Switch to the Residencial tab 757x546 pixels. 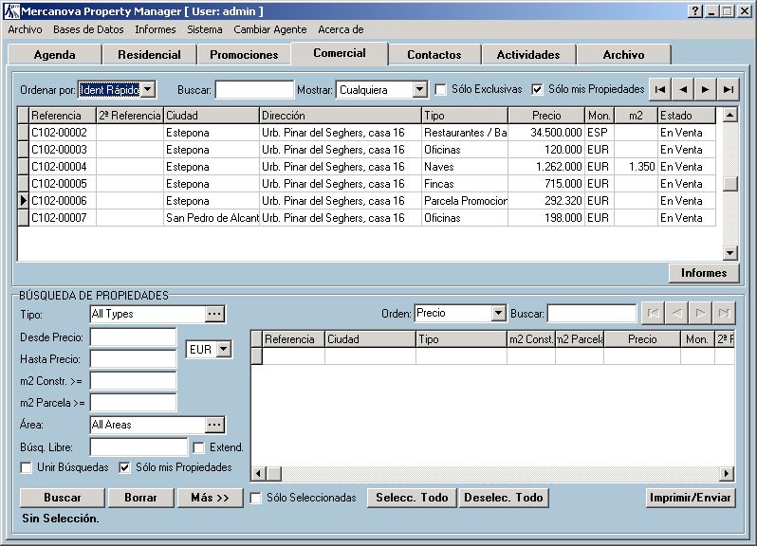point(149,54)
